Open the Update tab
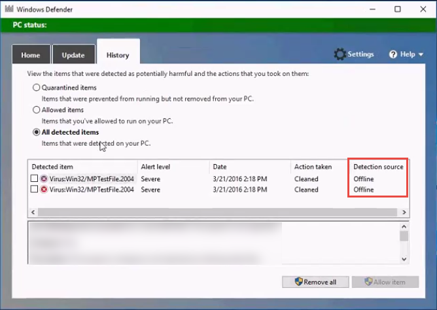 (73, 56)
